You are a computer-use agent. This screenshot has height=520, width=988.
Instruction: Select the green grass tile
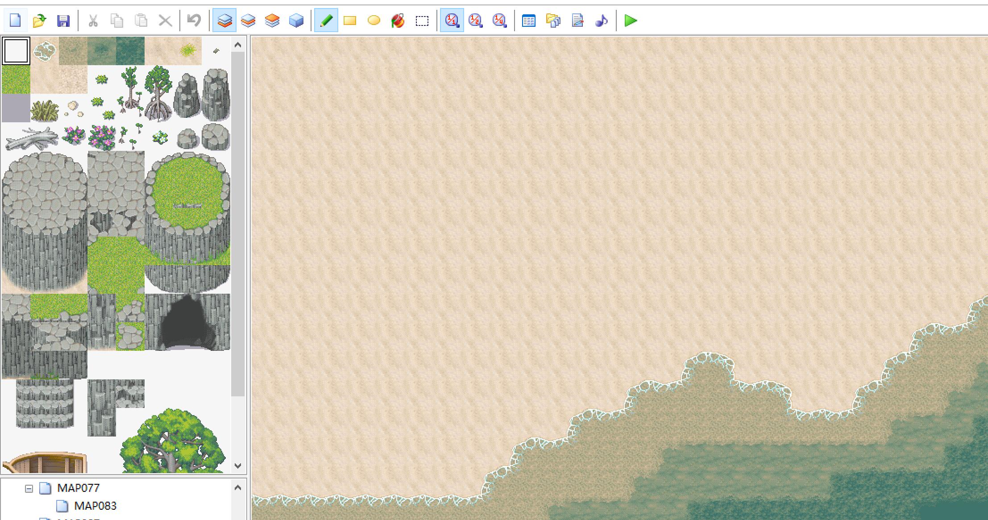click(16, 79)
